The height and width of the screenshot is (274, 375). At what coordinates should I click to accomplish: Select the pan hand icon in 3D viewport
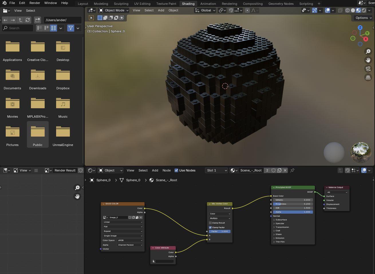[368, 60]
